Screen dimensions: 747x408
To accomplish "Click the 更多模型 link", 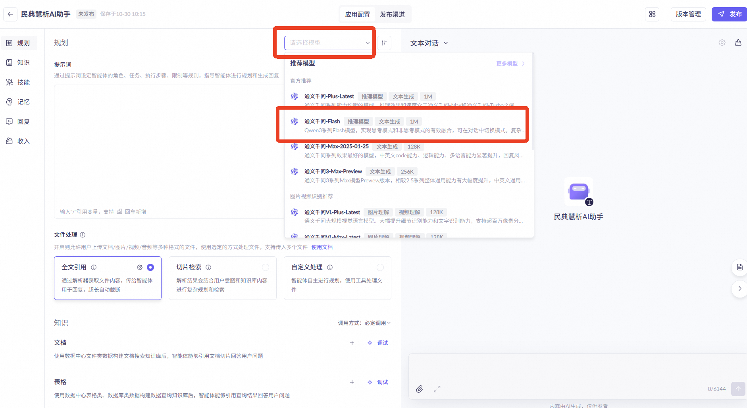I will pos(510,64).
